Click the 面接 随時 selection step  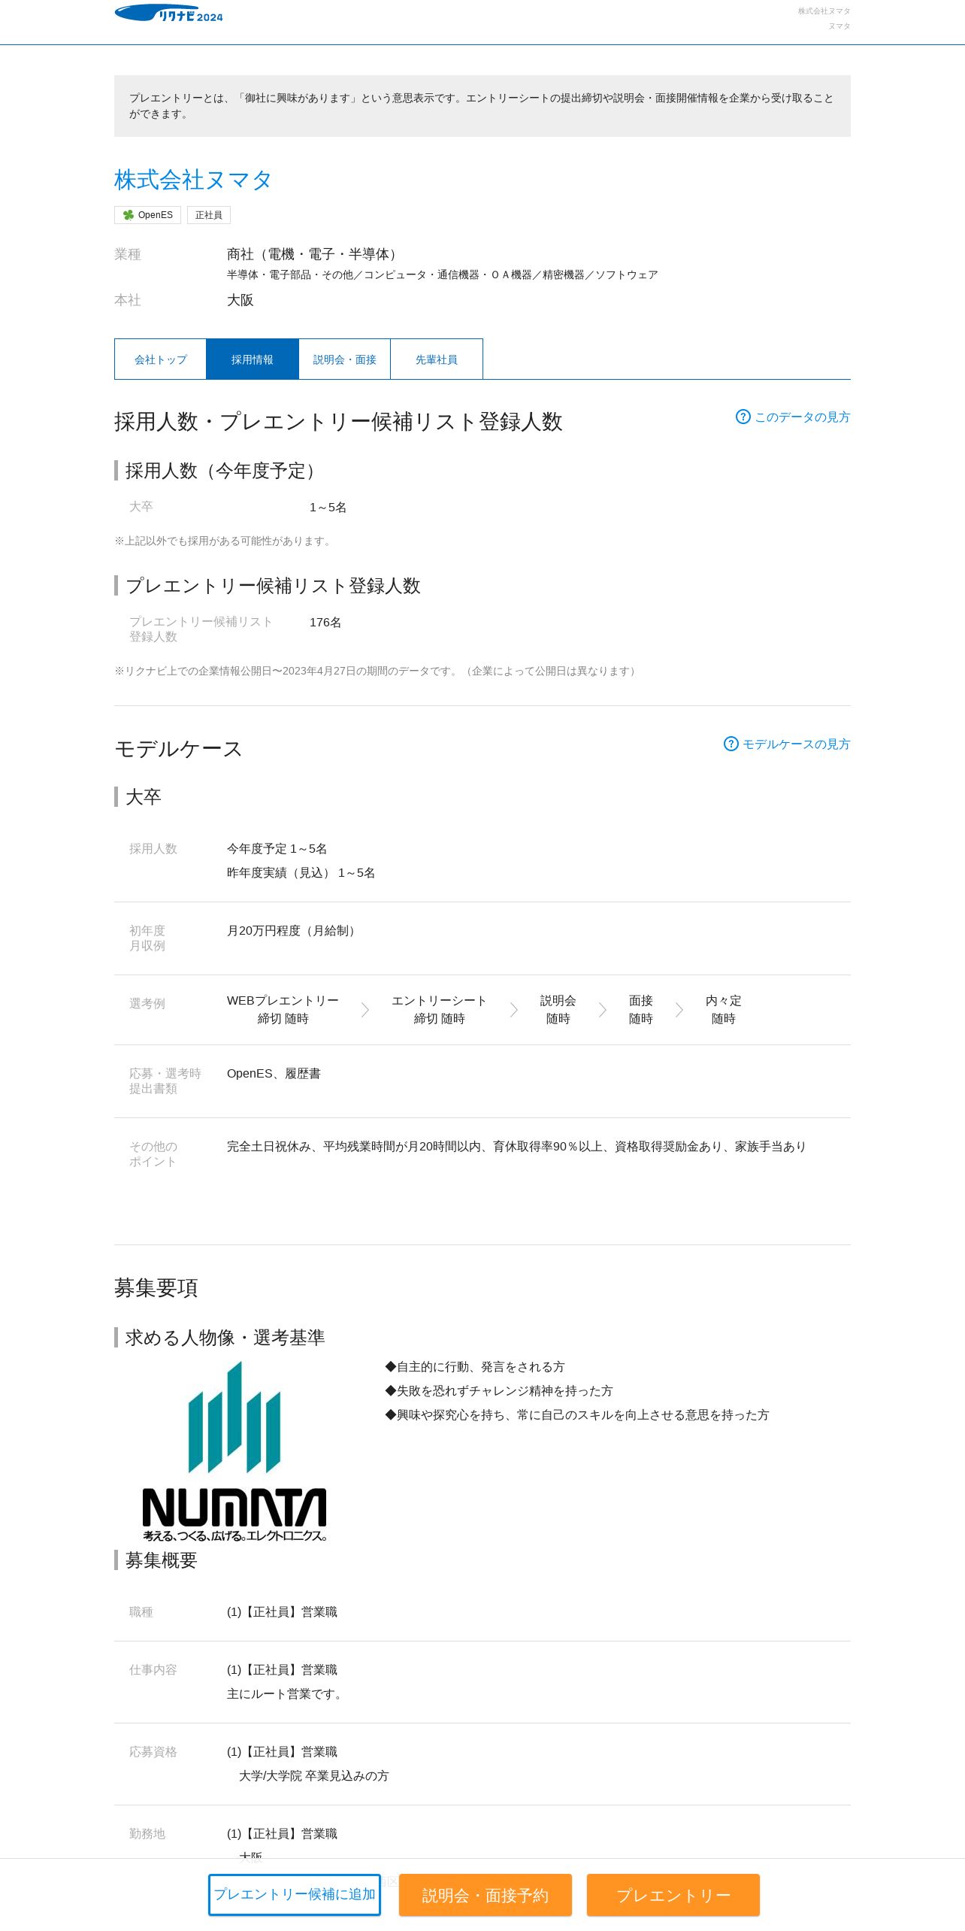641,1009
